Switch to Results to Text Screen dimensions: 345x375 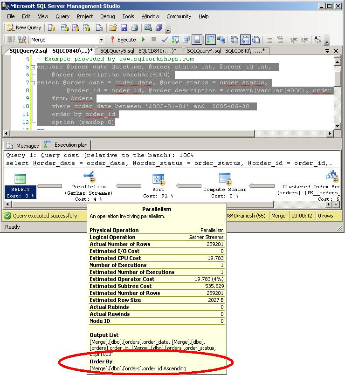coord(235,40)
